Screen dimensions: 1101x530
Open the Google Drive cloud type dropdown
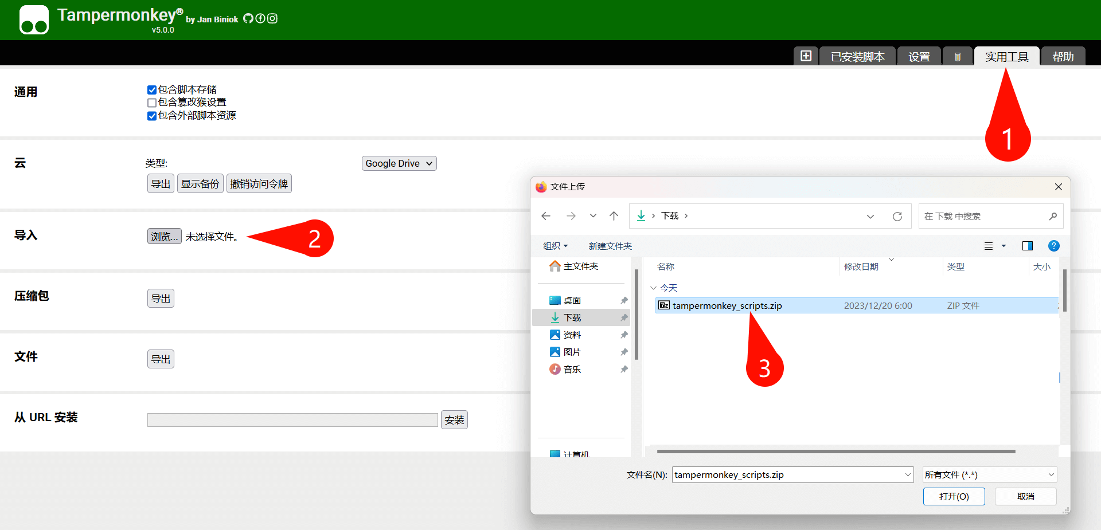tap(399, 163)
